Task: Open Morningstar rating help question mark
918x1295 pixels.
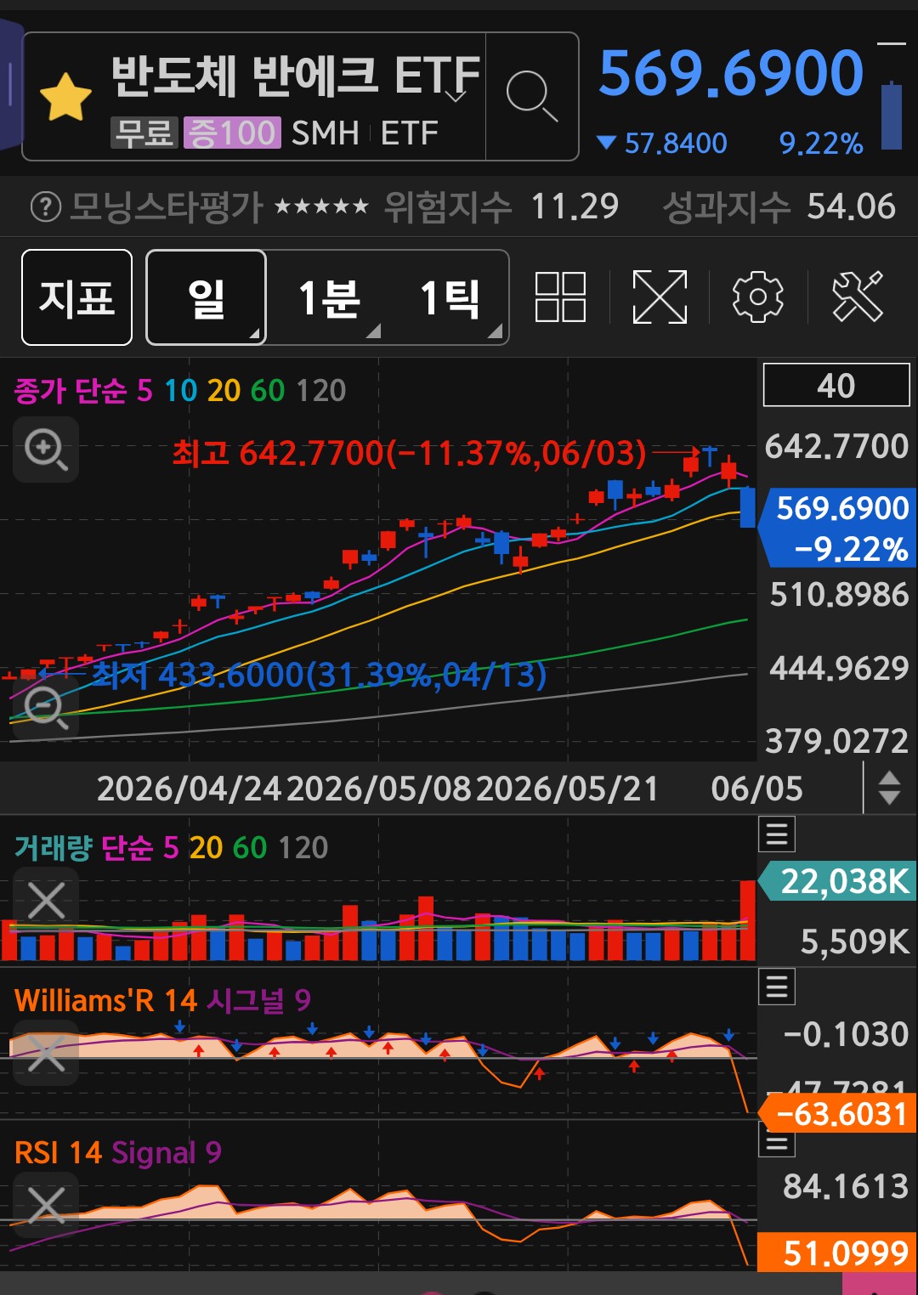Action: [x=45, y=206]
